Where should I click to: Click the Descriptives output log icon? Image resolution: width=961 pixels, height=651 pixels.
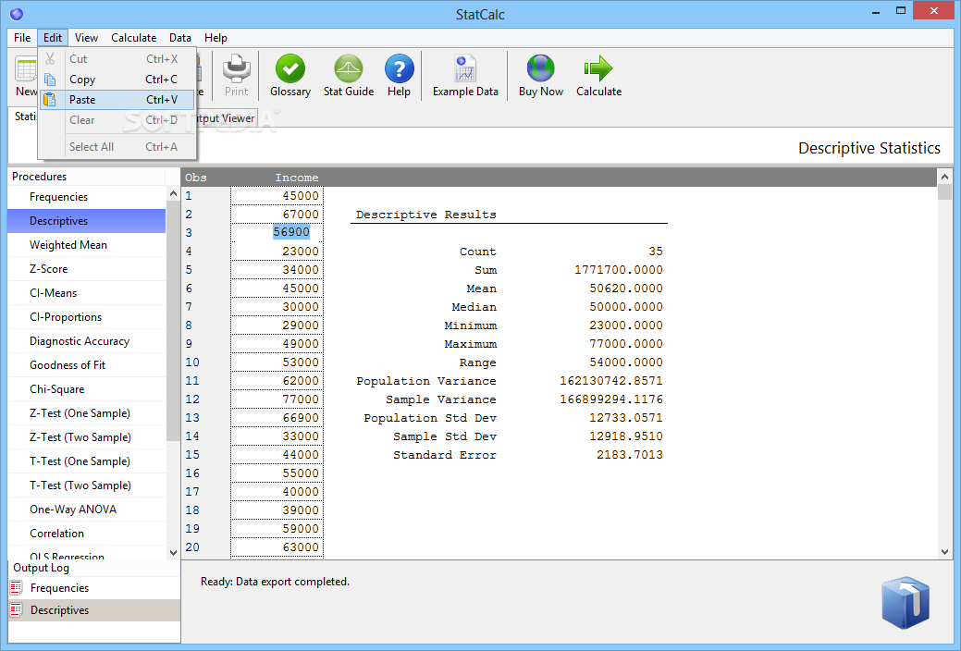click(x=17, y=610)
